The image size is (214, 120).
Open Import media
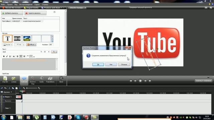point(31,8)
